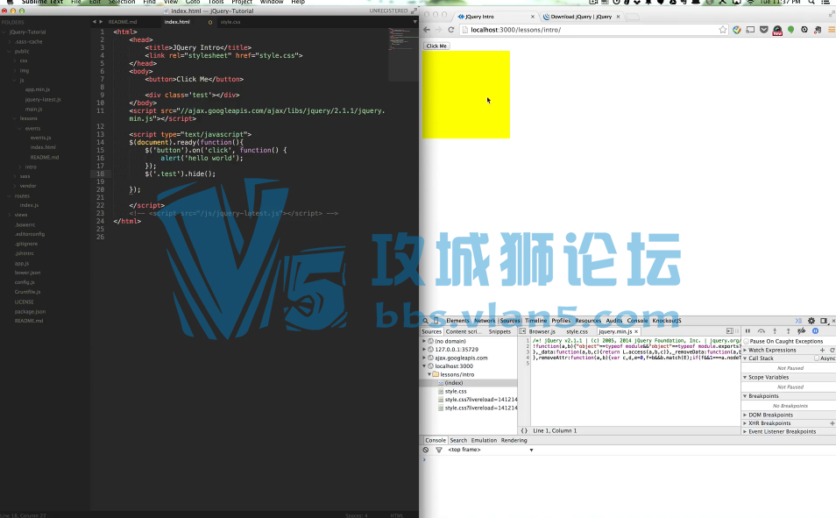The height and width of the screenshot is (518, 836).
Task: Expand DOM Breakpoints section
Action: (746, 415)
